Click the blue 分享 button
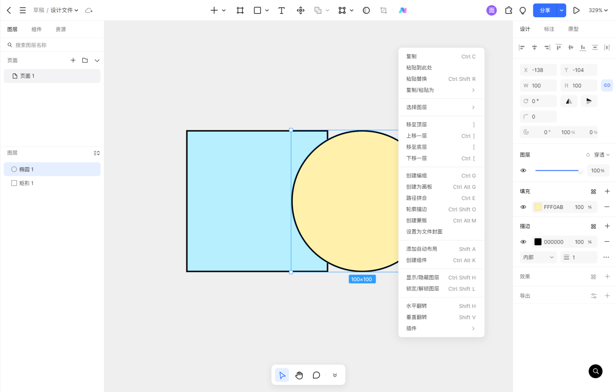Viewport: 616px width, 392px height. pyautogui.click(x=545, y=10)
